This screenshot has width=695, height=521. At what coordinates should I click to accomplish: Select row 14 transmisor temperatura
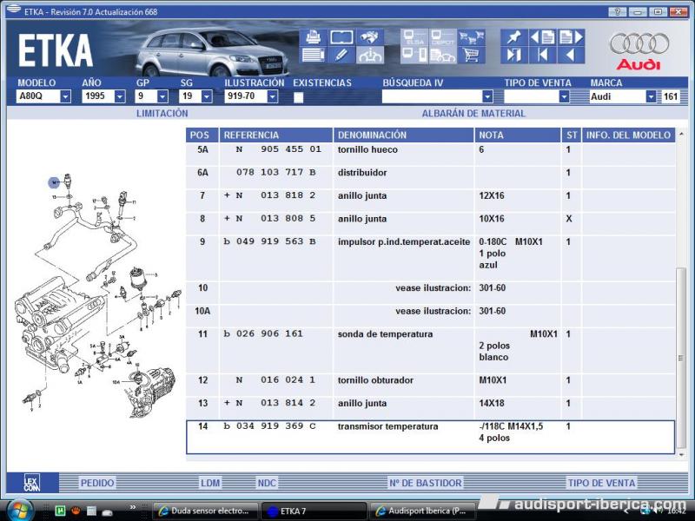point(430,438)
